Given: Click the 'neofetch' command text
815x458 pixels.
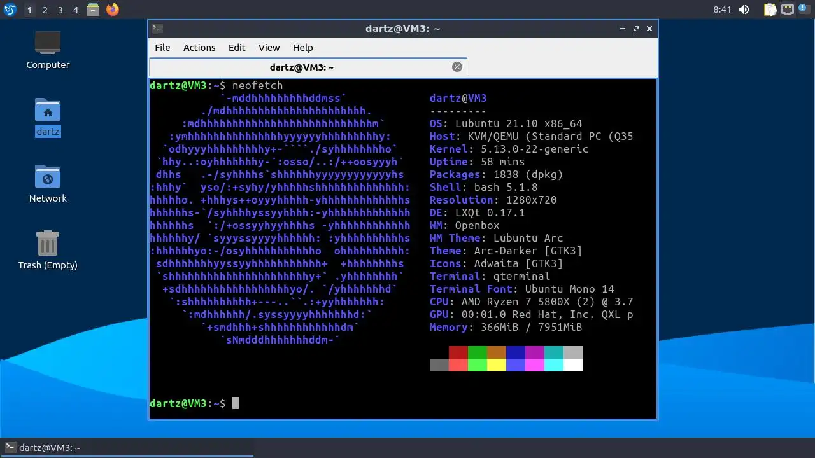Looking at the screenshot, I should [x=257, y=85].
